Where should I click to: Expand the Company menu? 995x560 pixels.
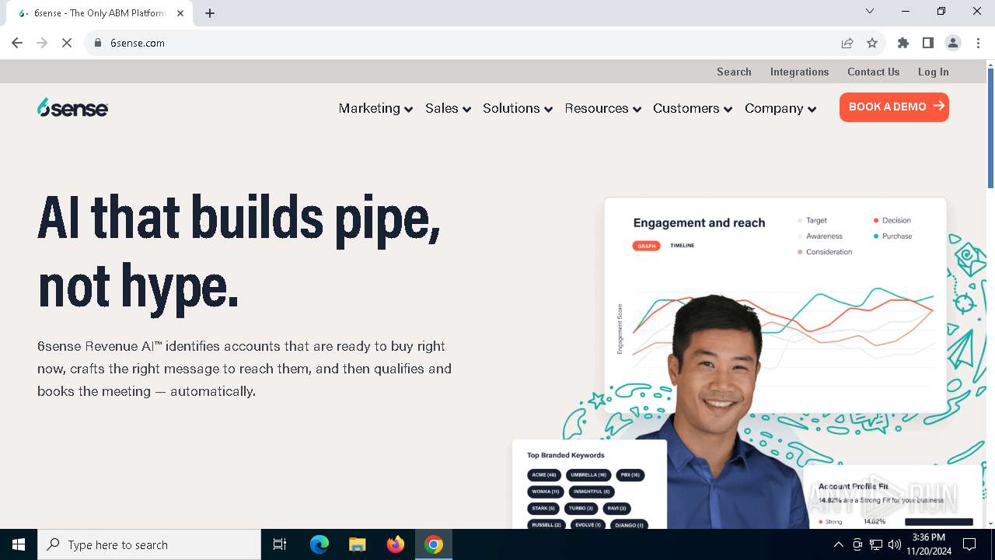coord(780,108)
